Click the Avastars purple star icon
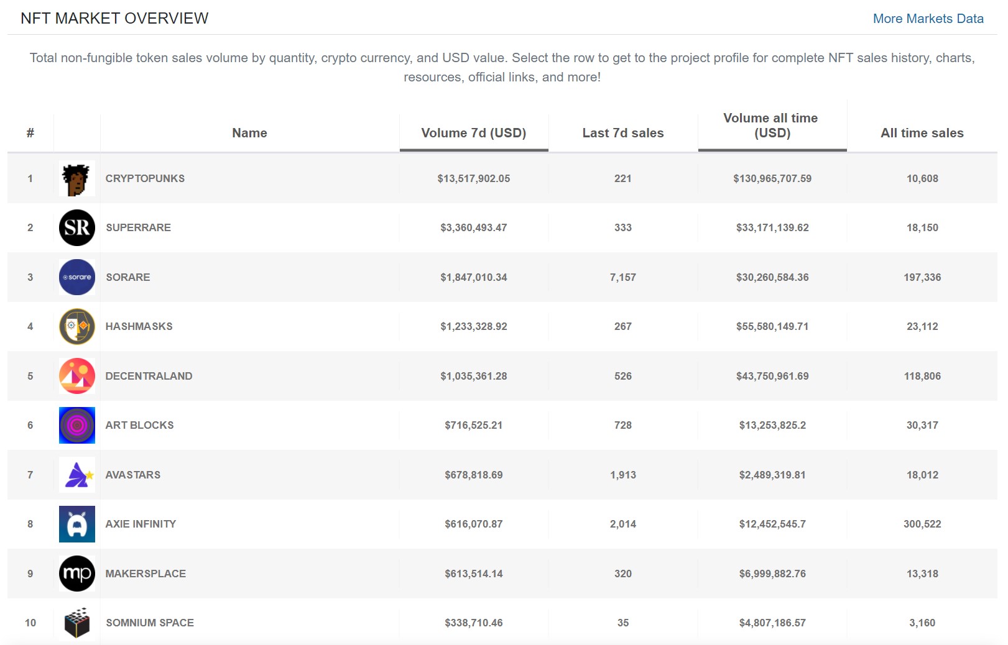This screenshot has height=645, width=1008. coord(76,475)
